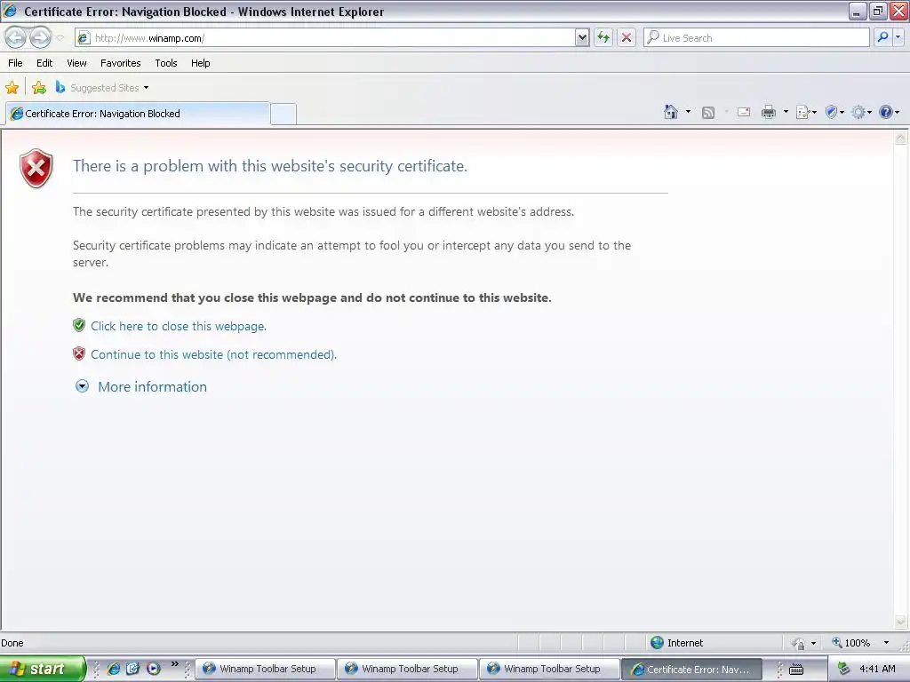This screenshot has width=910, height=682.
Task: Click the 4:41 AM system clock
Action: coord(877,669)
